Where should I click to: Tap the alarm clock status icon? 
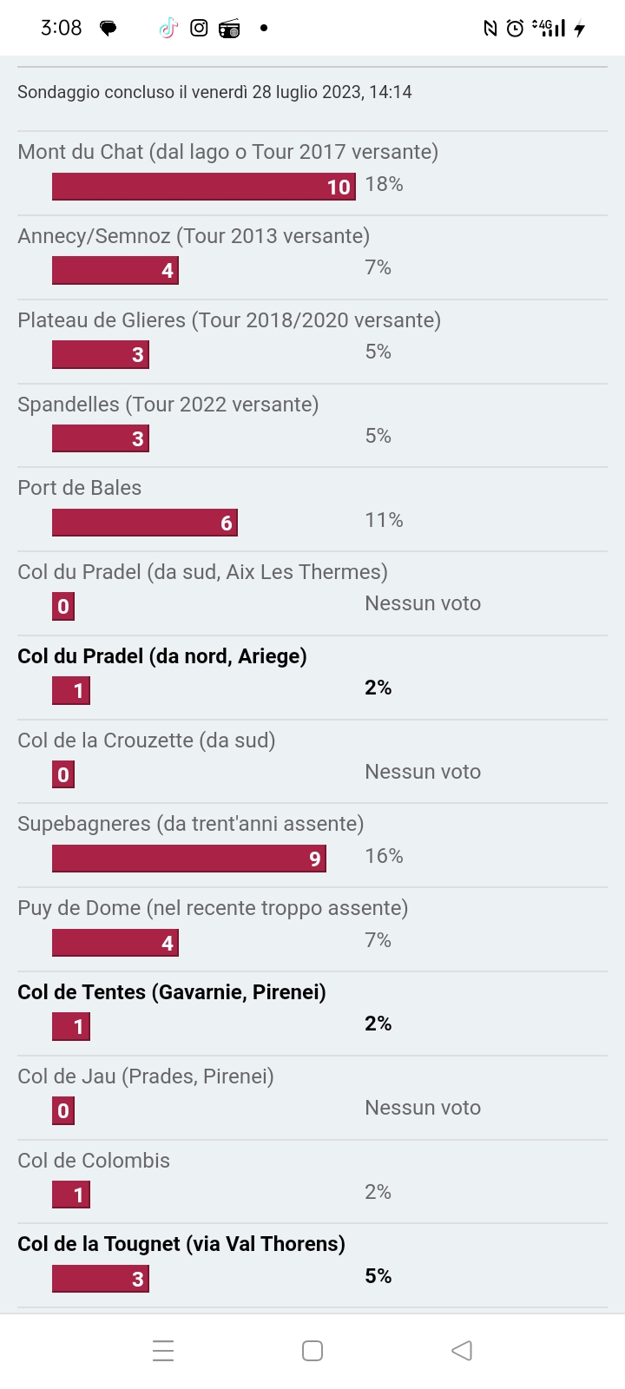(515, 29)
